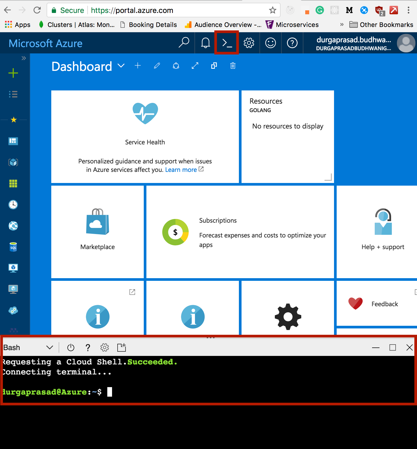Follow the Learn more link
The image size is (417, 449).
point(181,170)
